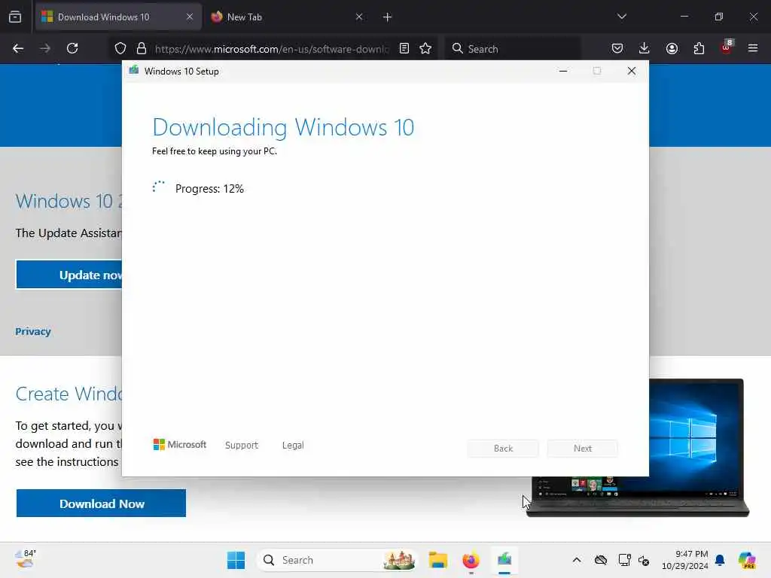The image size is (771, 578).
Task: Open the Pocket save icon
Action: pos(617,48)
